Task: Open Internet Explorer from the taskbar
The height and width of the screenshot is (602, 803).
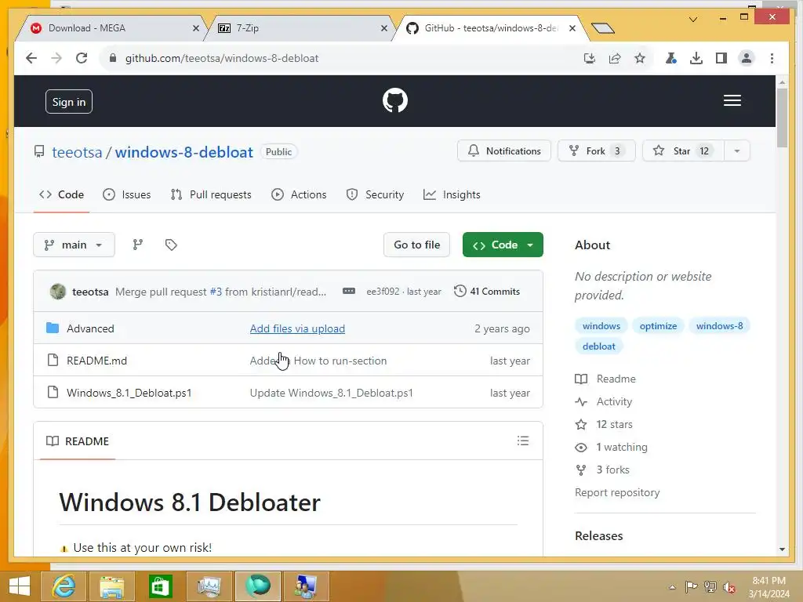Action: coord(64,586)
